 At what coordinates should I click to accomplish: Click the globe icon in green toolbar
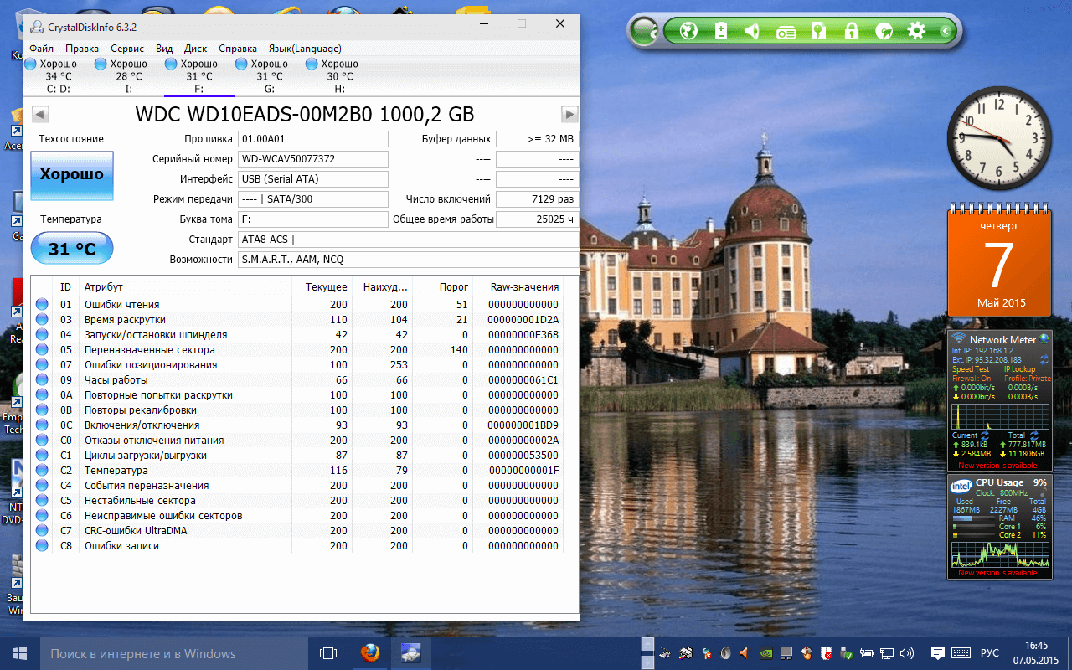coord(688,32)
